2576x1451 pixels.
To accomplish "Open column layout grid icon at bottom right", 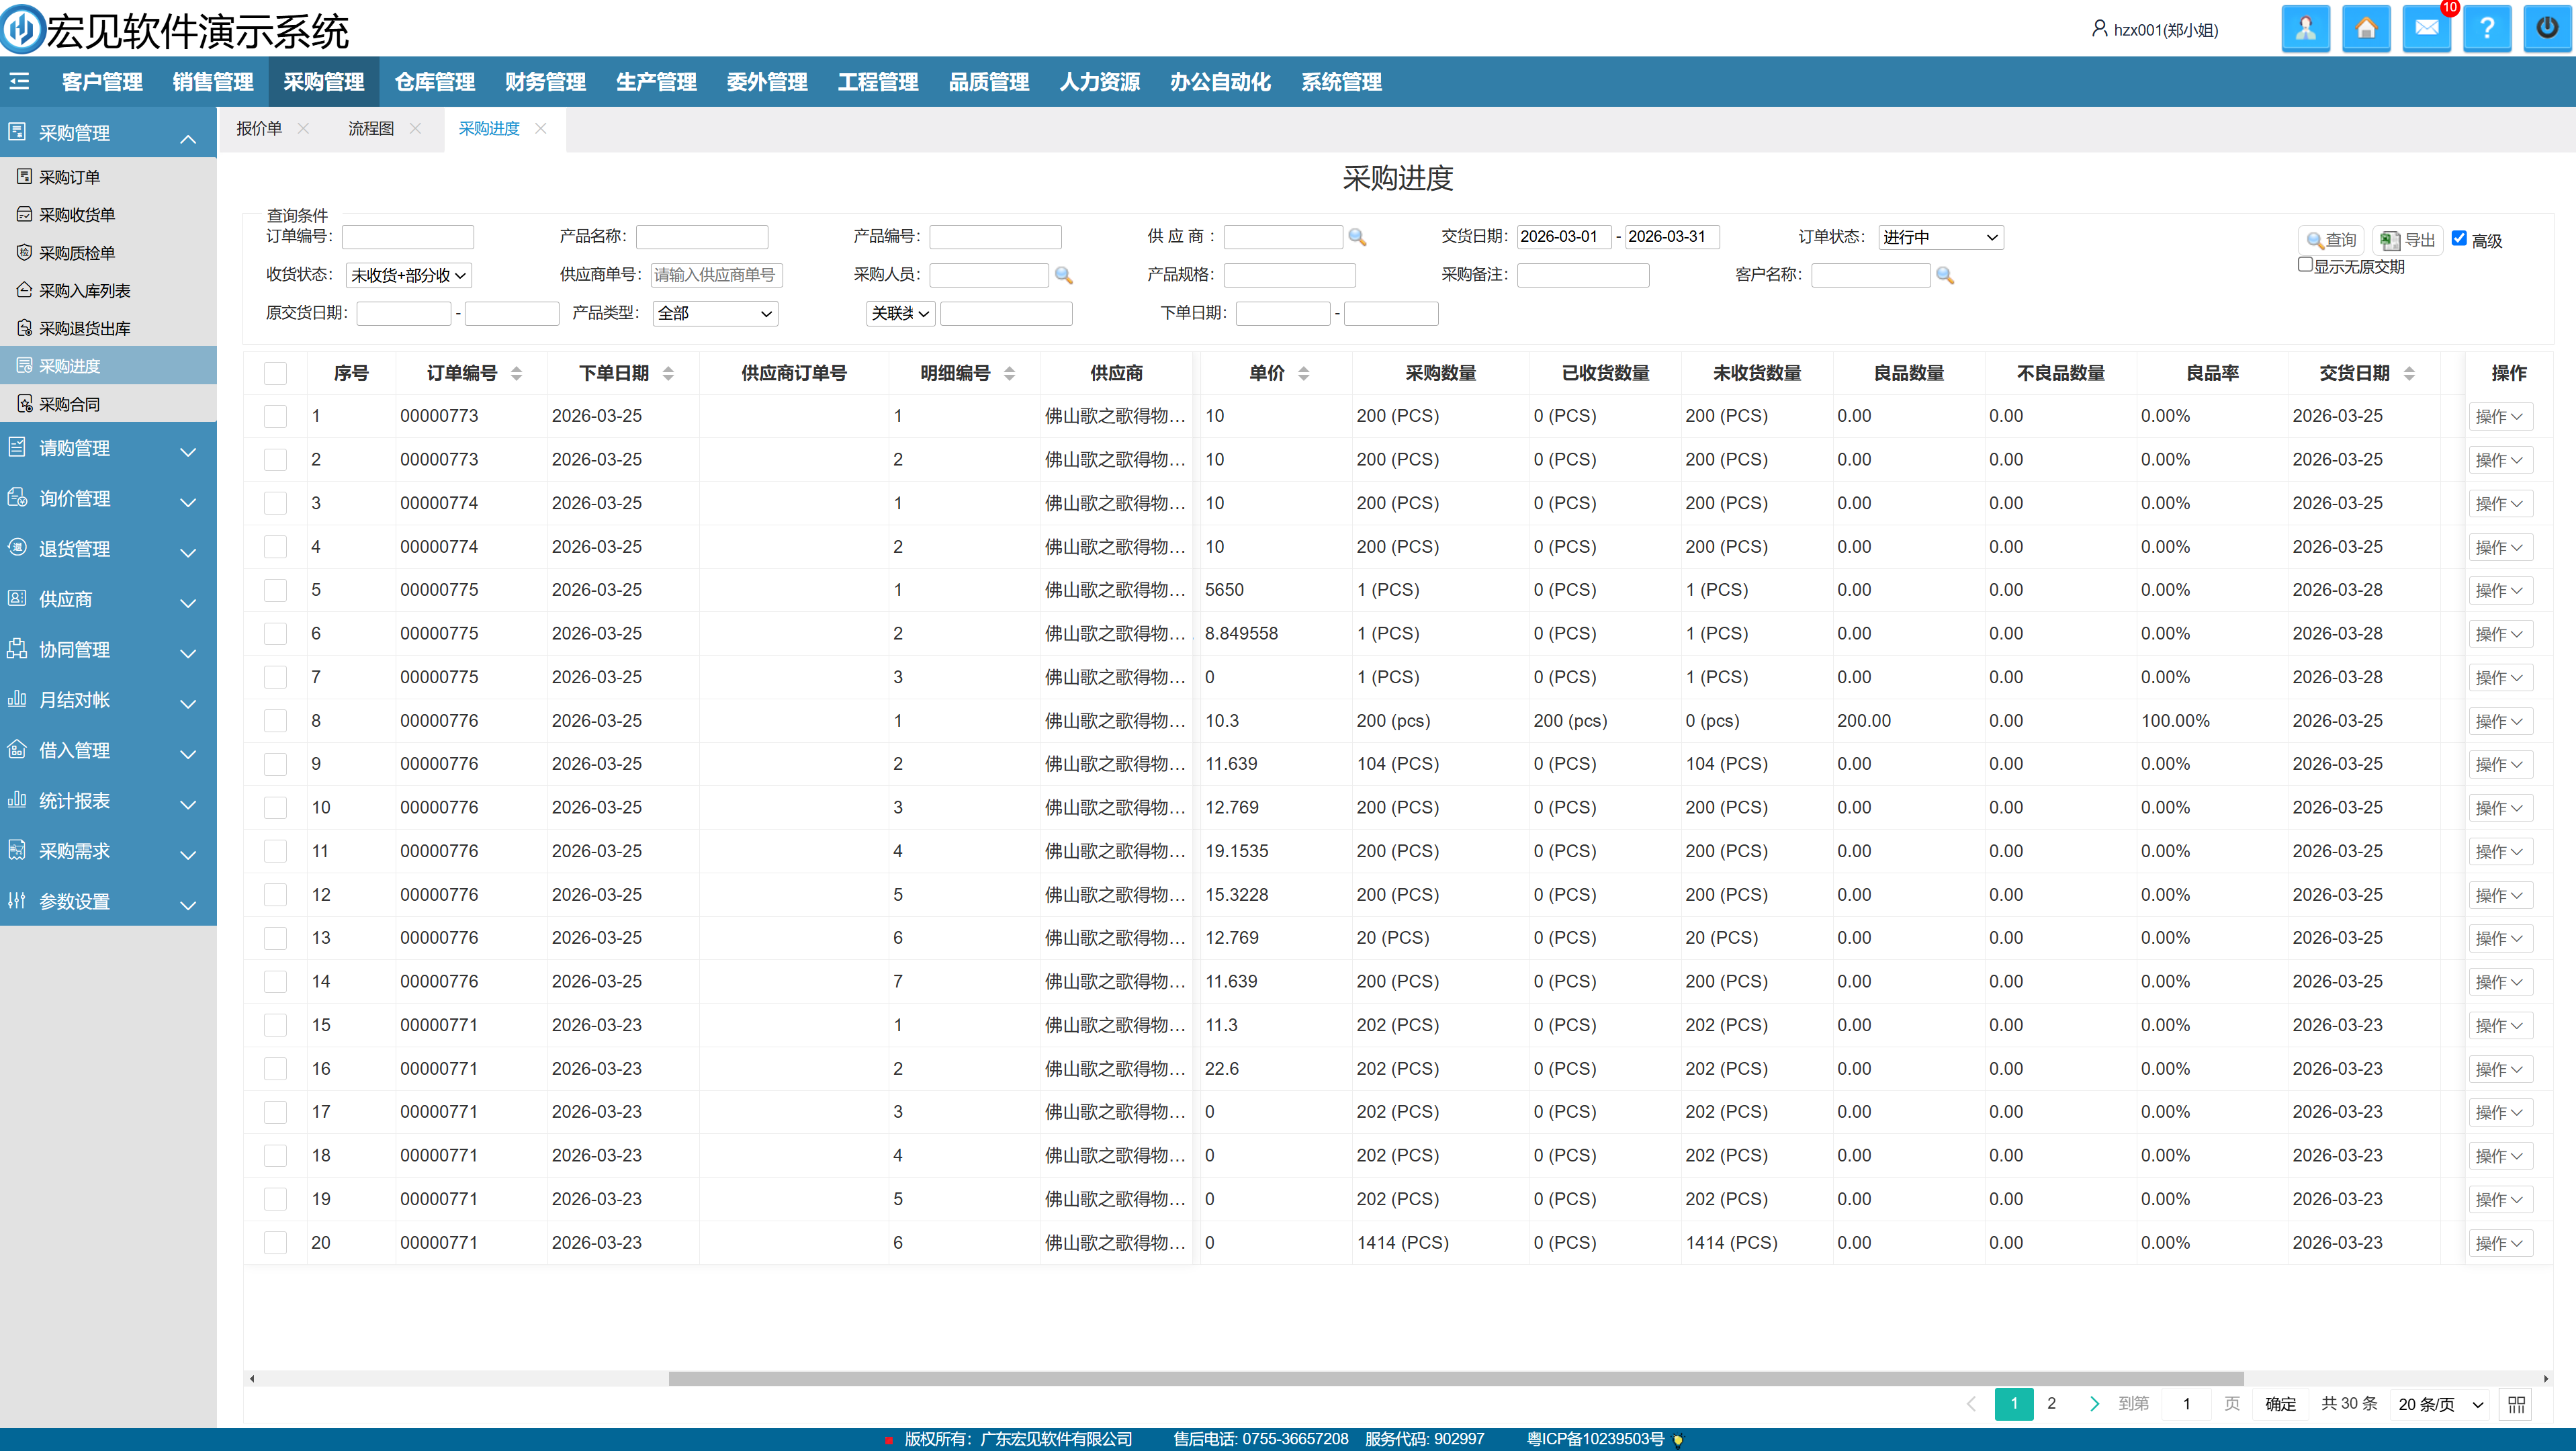I will (x=2517, y=1404).
